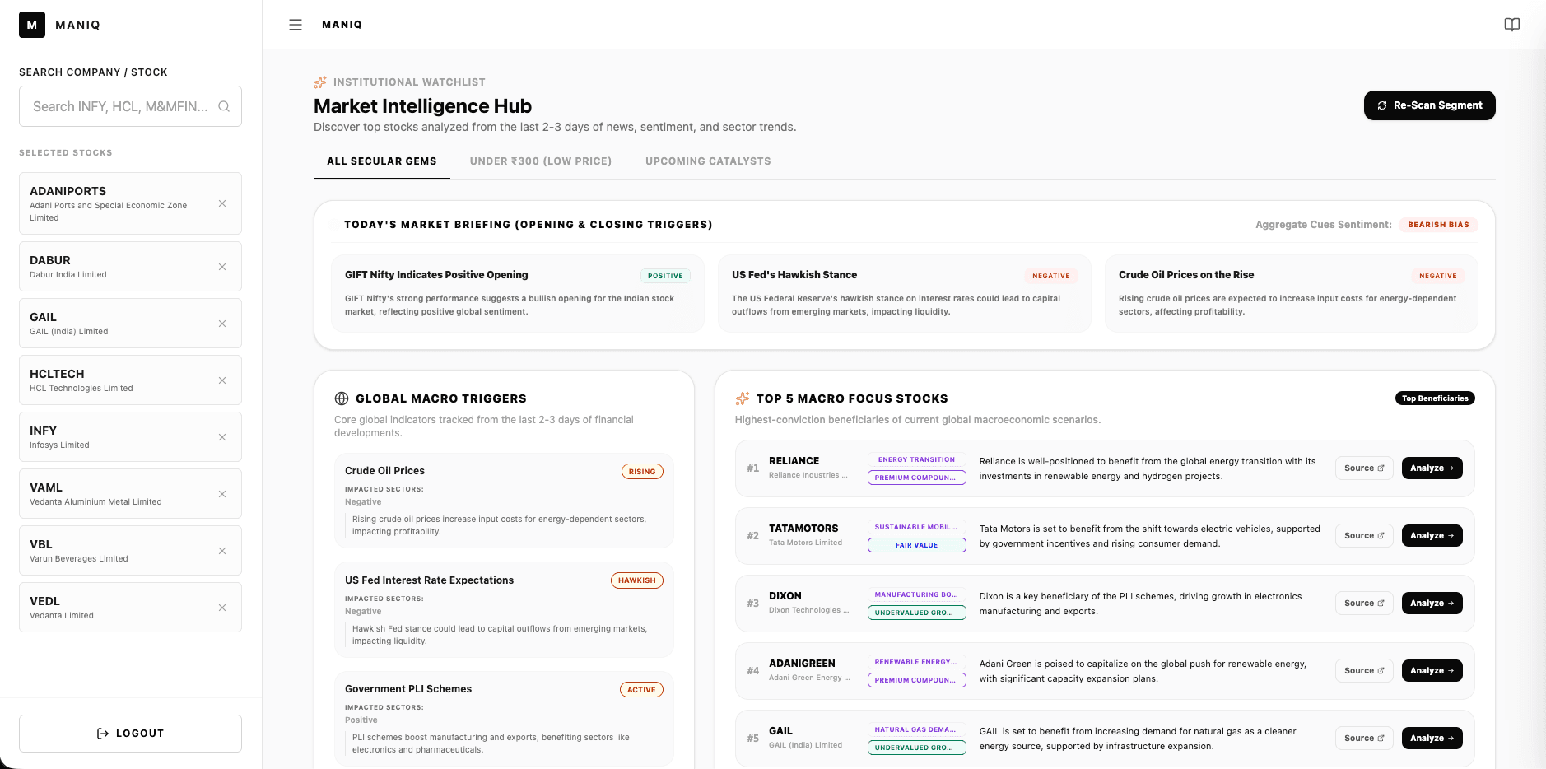Remove ADANIPORTS from selected stocks
Image resolution: width=1546 pixels, height=769 pixels.
(222, 203)
